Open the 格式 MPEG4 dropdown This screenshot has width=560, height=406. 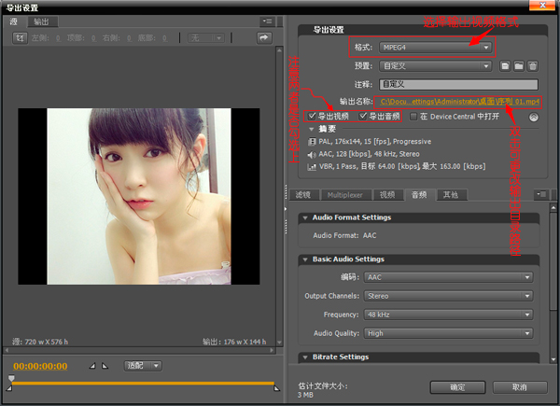point(435,48)
